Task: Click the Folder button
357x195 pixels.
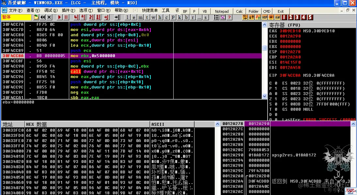Action: (254, 11)
